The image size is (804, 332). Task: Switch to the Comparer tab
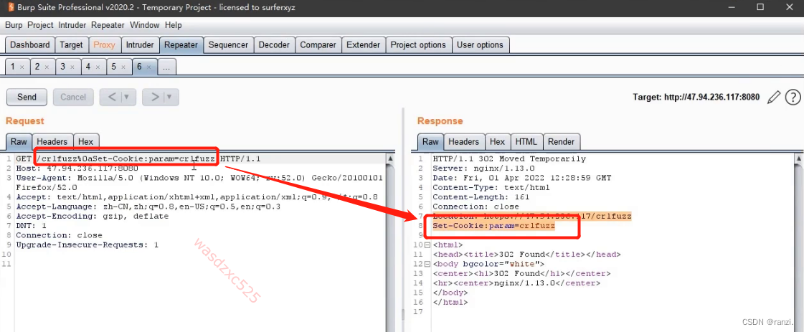pyautogui.click(x=318, y=44)
